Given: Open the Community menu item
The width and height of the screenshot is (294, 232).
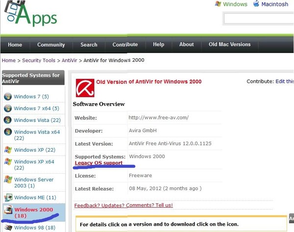Looking at the screenshot, I should tap(51, 45).
